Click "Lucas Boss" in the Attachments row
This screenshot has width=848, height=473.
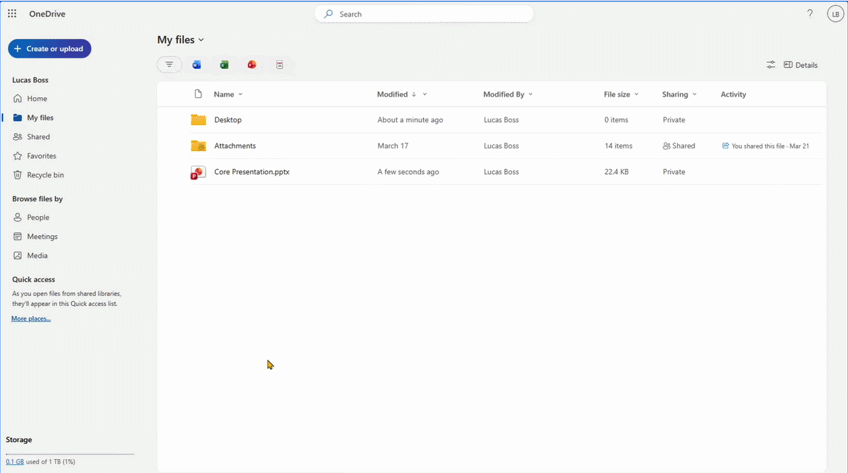tap(502, 146)
